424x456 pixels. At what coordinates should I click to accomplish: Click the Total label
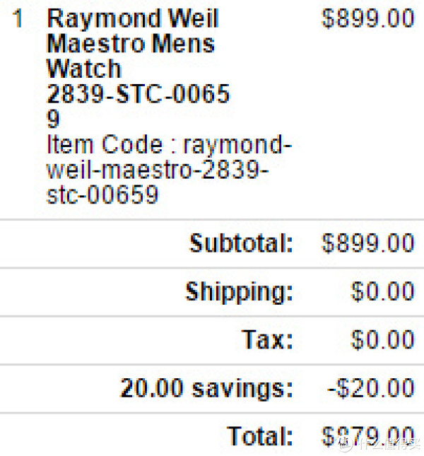click(260, 436)
